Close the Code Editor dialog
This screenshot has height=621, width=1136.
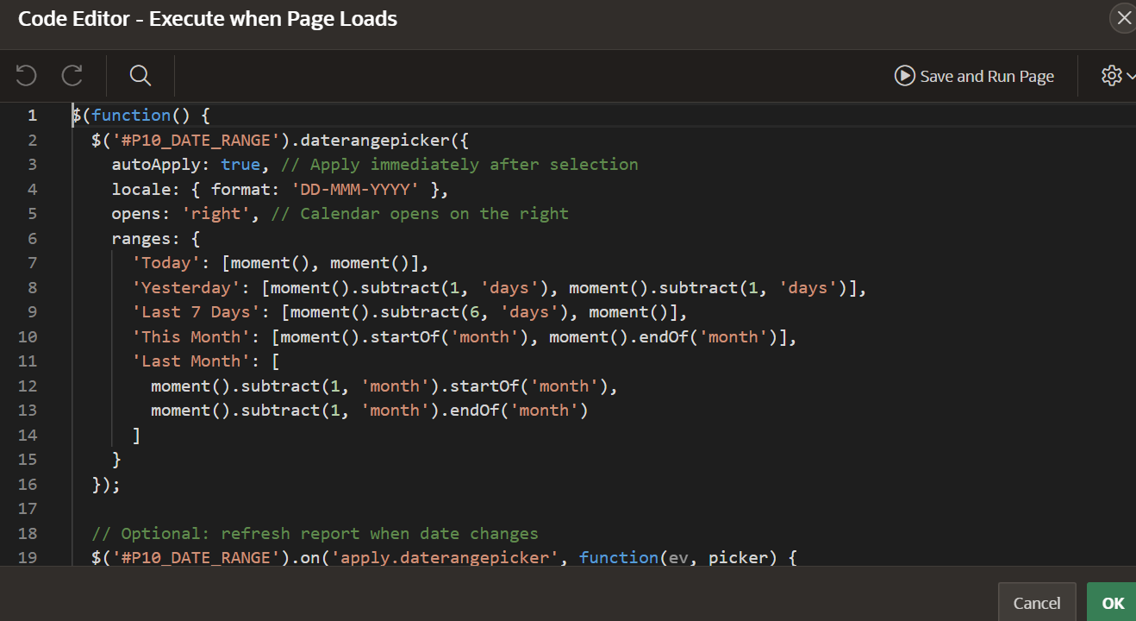pos(1123,18)
